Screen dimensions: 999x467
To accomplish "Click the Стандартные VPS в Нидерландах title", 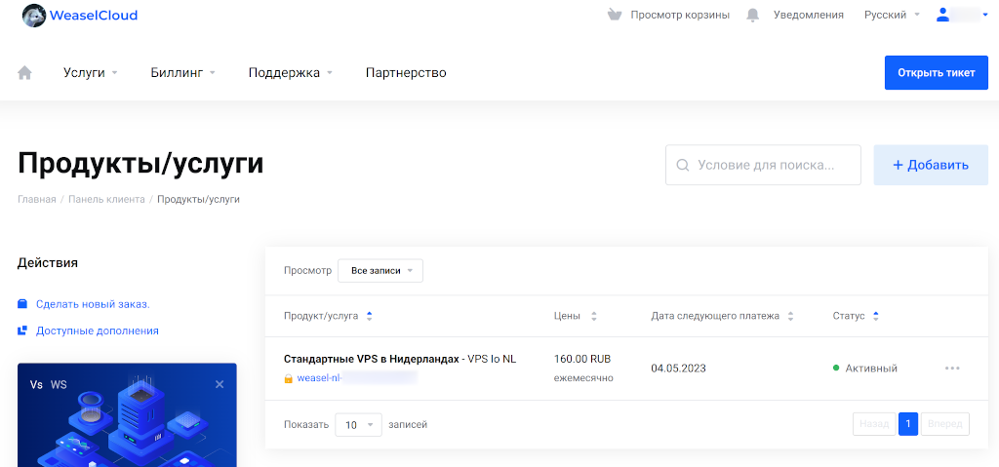I will 372,360.
